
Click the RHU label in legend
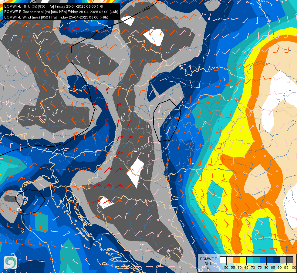(208, 264)
